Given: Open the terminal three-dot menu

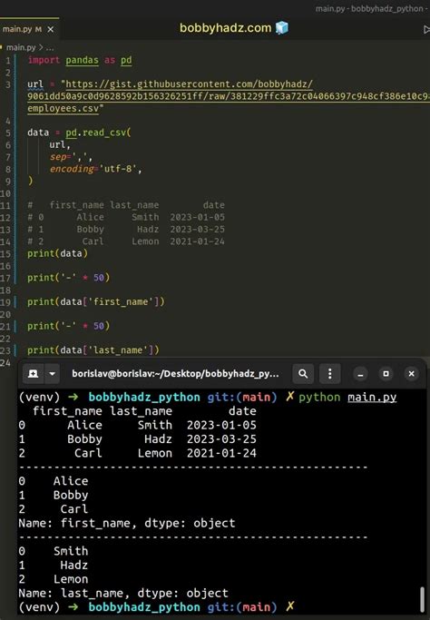Looking at the screenshot, I should click(330, 374).
